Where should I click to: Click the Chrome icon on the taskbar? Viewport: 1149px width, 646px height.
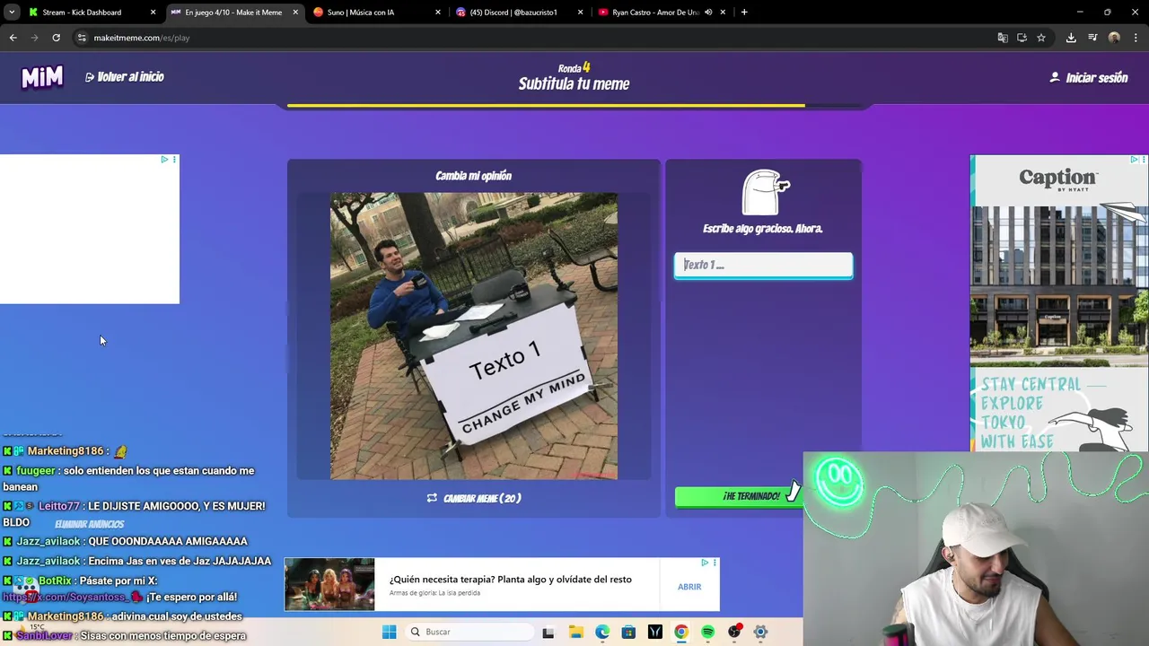[681, 633]
